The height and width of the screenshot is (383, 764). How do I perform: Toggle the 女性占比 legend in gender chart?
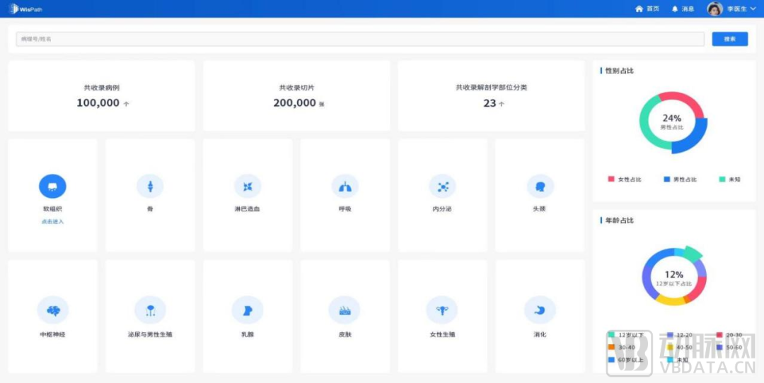point(625,179)
